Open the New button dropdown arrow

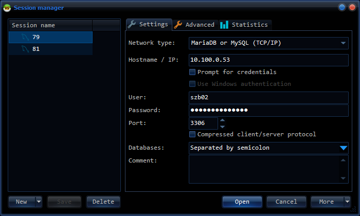click(x=39, y=202)
